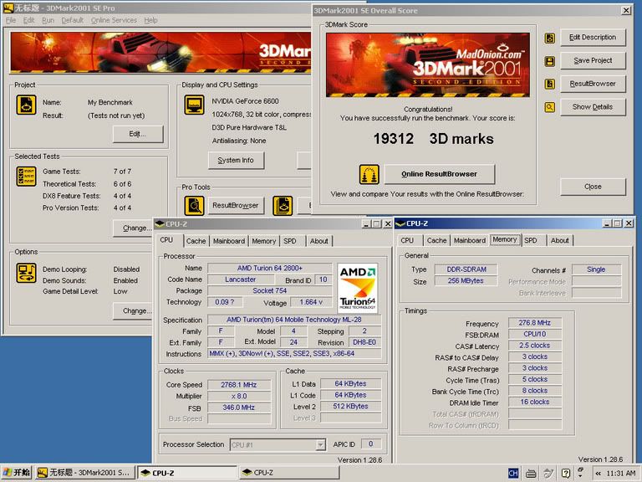The width and height of the screenshot is (642, 482).
Task: Click the Selected Tests checklist icon
Action: coord(26,177)
